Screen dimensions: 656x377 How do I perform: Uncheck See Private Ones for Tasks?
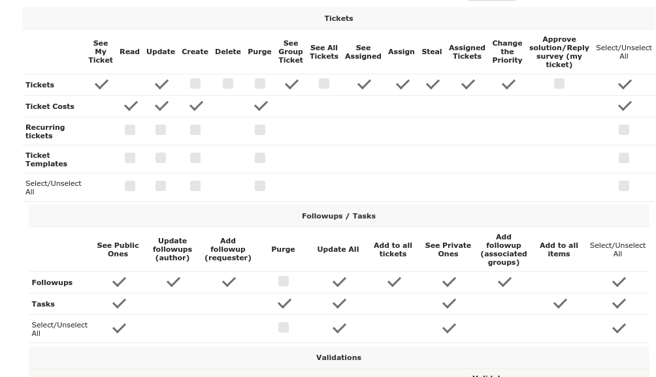point(449,303)
